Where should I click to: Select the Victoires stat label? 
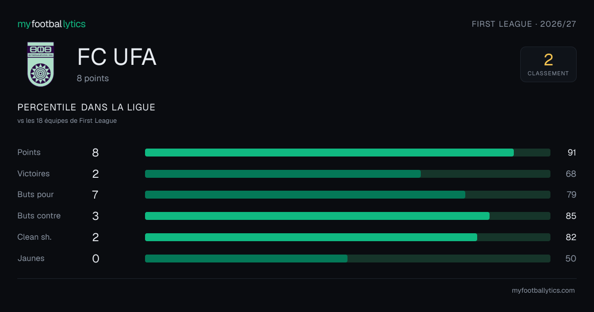pyautogui.click(x=33, y=174)
